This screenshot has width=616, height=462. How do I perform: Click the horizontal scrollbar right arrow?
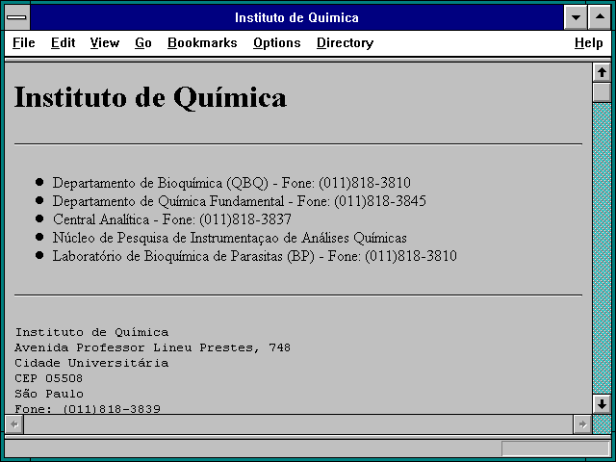click(x=582, y=424)
